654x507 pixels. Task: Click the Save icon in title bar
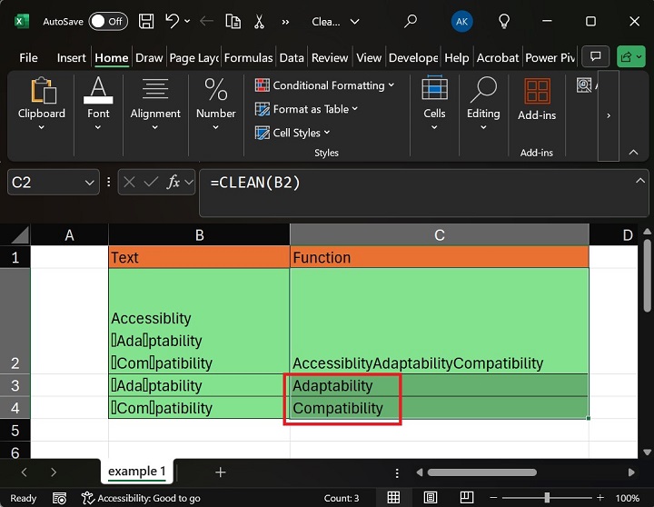point(146,21)
